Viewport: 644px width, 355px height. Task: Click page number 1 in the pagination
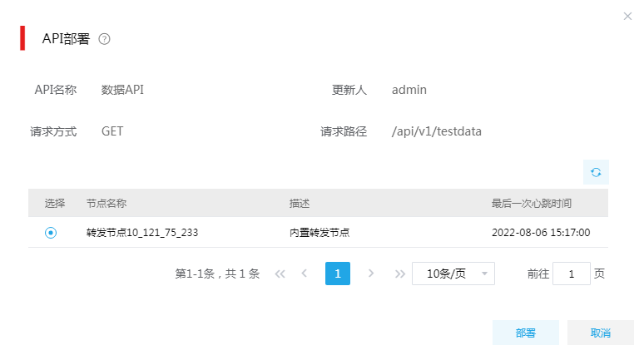pyautogui.click(x=338, y=274)
